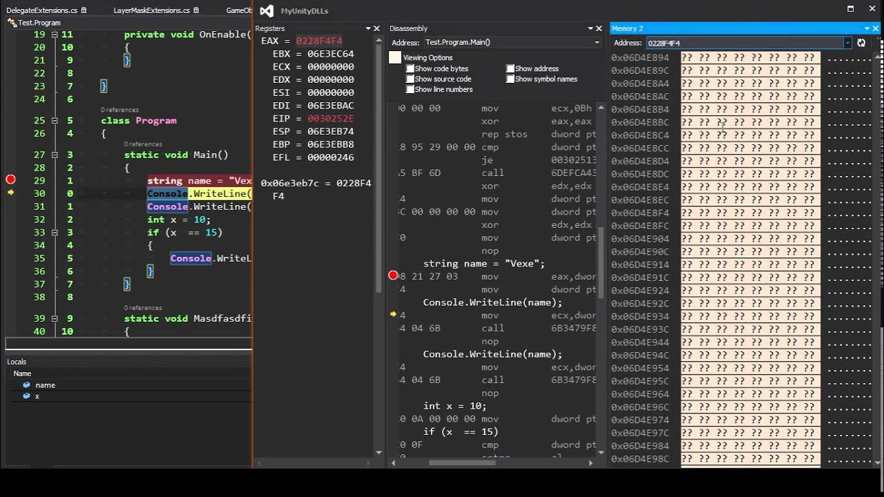Click Disassembly scroll down arrow
This screenshot has width=884, height=497.
pyautogui.click(x=600, y=452)
